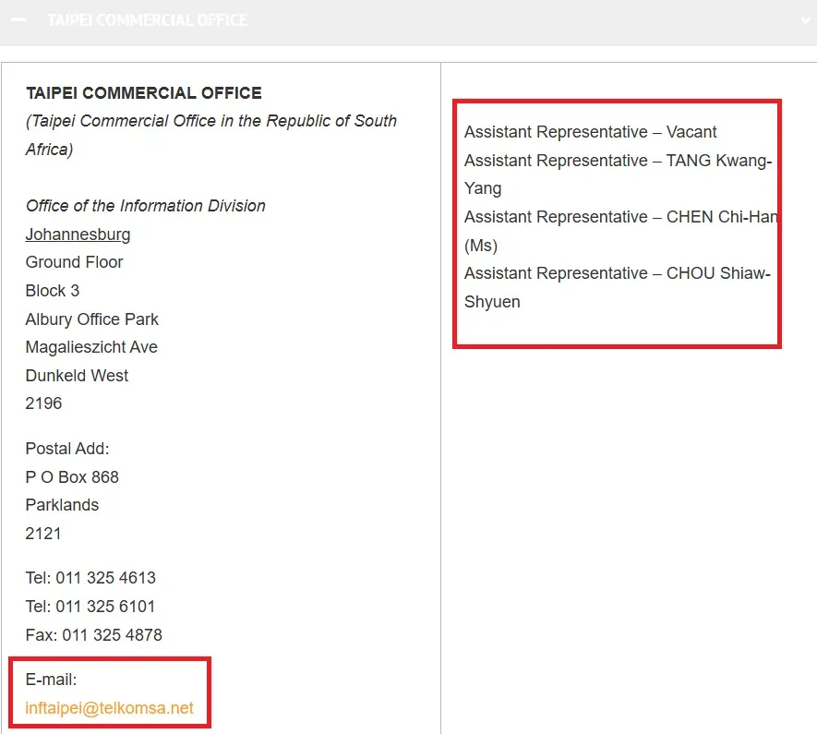
Task: Select the phone number 011 325 6101
Action: (106, 607)
